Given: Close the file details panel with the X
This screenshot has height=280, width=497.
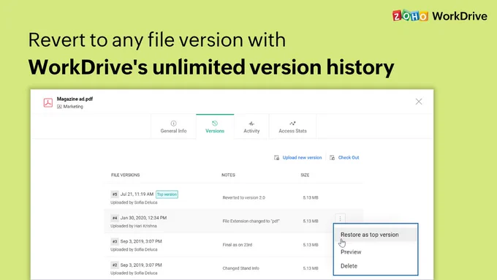Looking at the screenshot, I should point(419,102).
